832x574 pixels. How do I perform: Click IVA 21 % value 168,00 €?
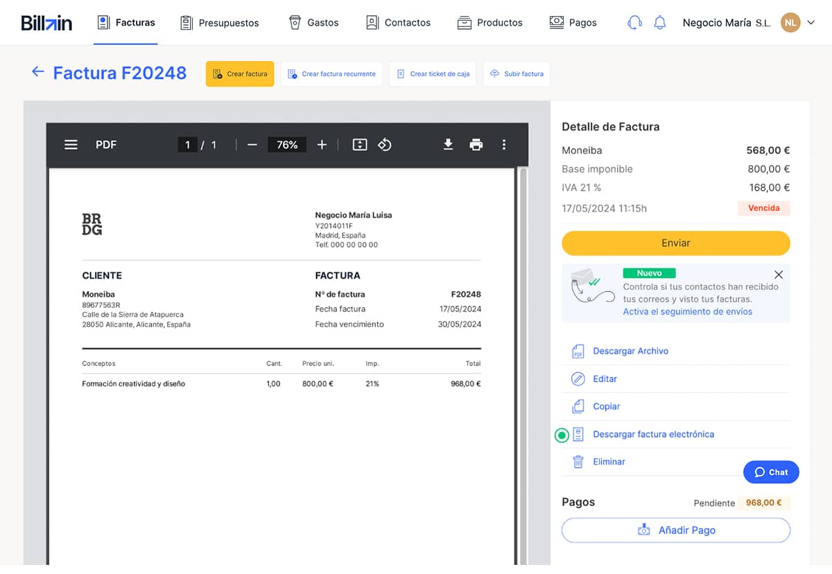769,188
